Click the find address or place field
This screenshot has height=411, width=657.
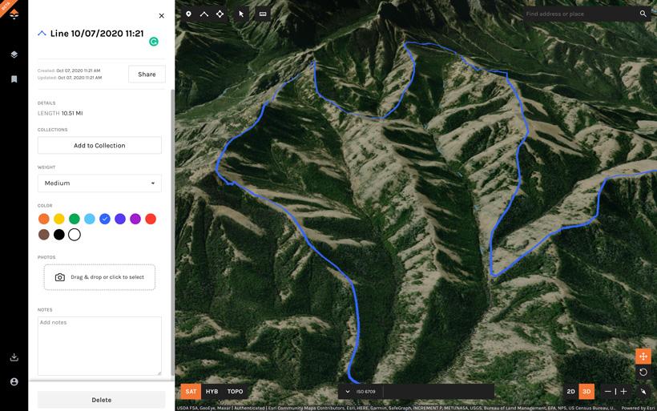pyautogui.click(x=580, y=14)
